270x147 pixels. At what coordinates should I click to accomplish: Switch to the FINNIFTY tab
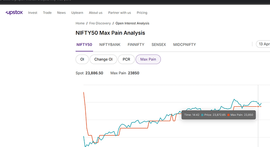pos(136,45)
